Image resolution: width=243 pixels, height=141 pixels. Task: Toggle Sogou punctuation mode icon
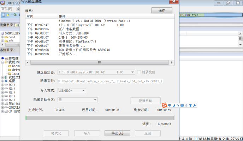pos(178,105)
